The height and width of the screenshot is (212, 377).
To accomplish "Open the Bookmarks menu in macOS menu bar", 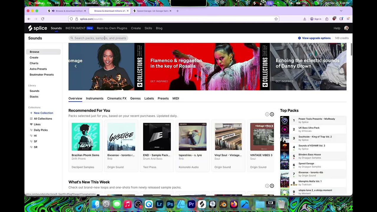I will coord(91,3).
